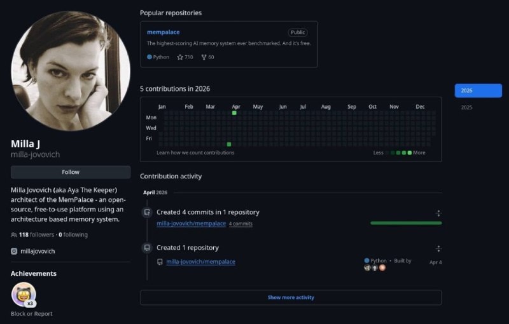
Task: Collapse the Created 4 commits section
Action: (x=438, y=213)
